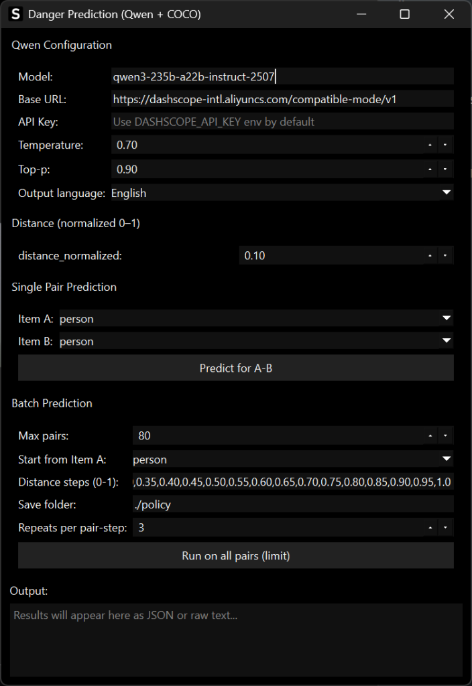Run on all pairs (limit) button
Viewport: 472px width, 686px height.
pos(235,556)
